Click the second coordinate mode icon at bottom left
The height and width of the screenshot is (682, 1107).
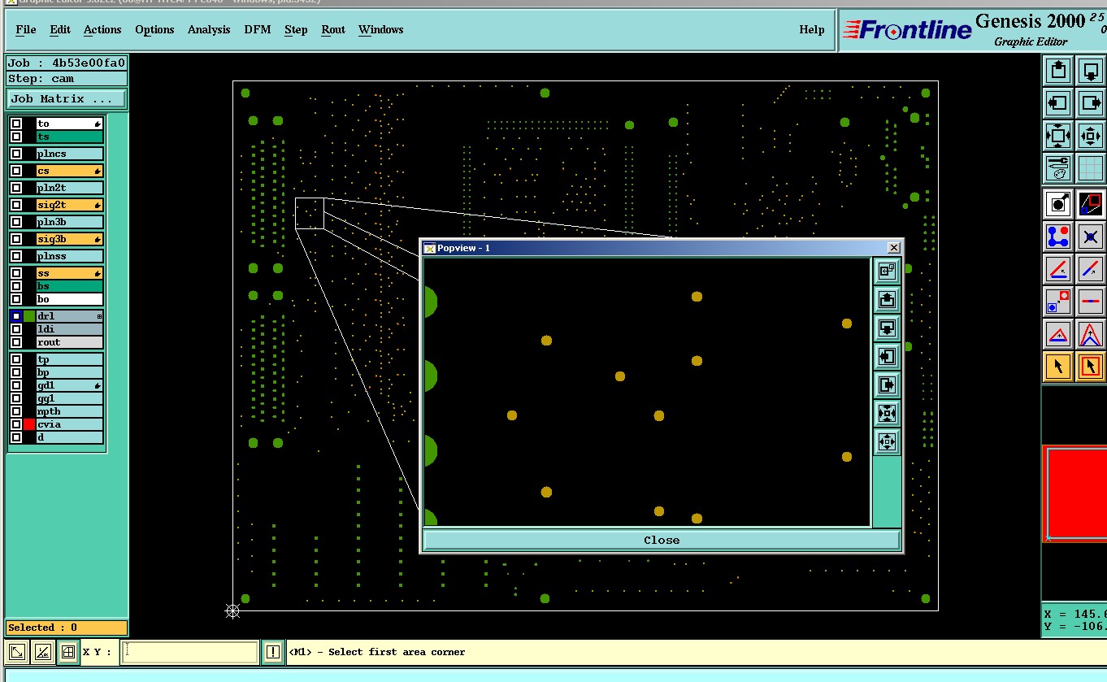[x=43, y=652]
